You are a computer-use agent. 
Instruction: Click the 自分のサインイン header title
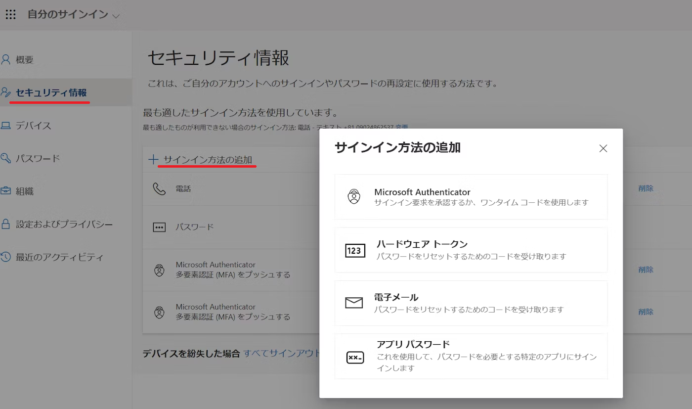click(x=68, y=14)
